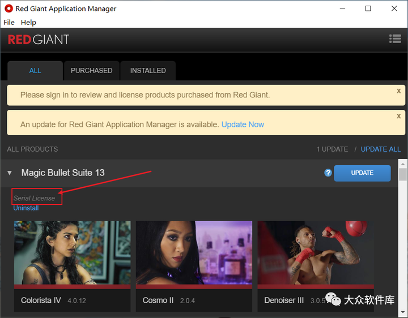Open the hamburger list menu icon
408x318 pixels.
coord(395,39)
